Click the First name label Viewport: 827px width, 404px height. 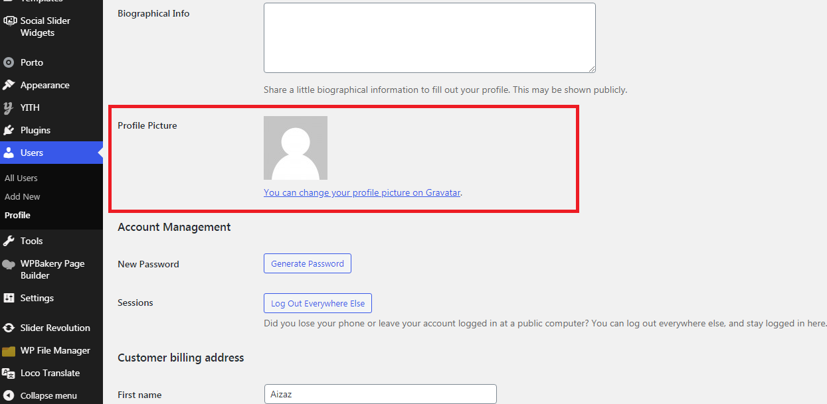pos(139,395)
